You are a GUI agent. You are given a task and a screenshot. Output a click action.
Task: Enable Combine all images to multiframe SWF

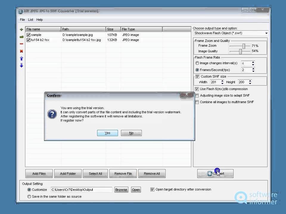(197, 102)
